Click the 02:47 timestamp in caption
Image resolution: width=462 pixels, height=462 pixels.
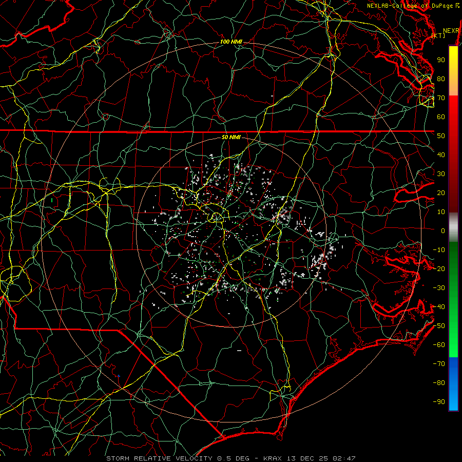344,458
